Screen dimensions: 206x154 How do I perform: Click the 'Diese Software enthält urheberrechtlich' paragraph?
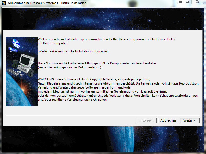click(97, 63)
